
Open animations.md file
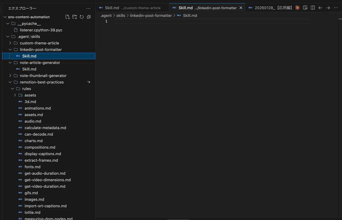[38, 108]
